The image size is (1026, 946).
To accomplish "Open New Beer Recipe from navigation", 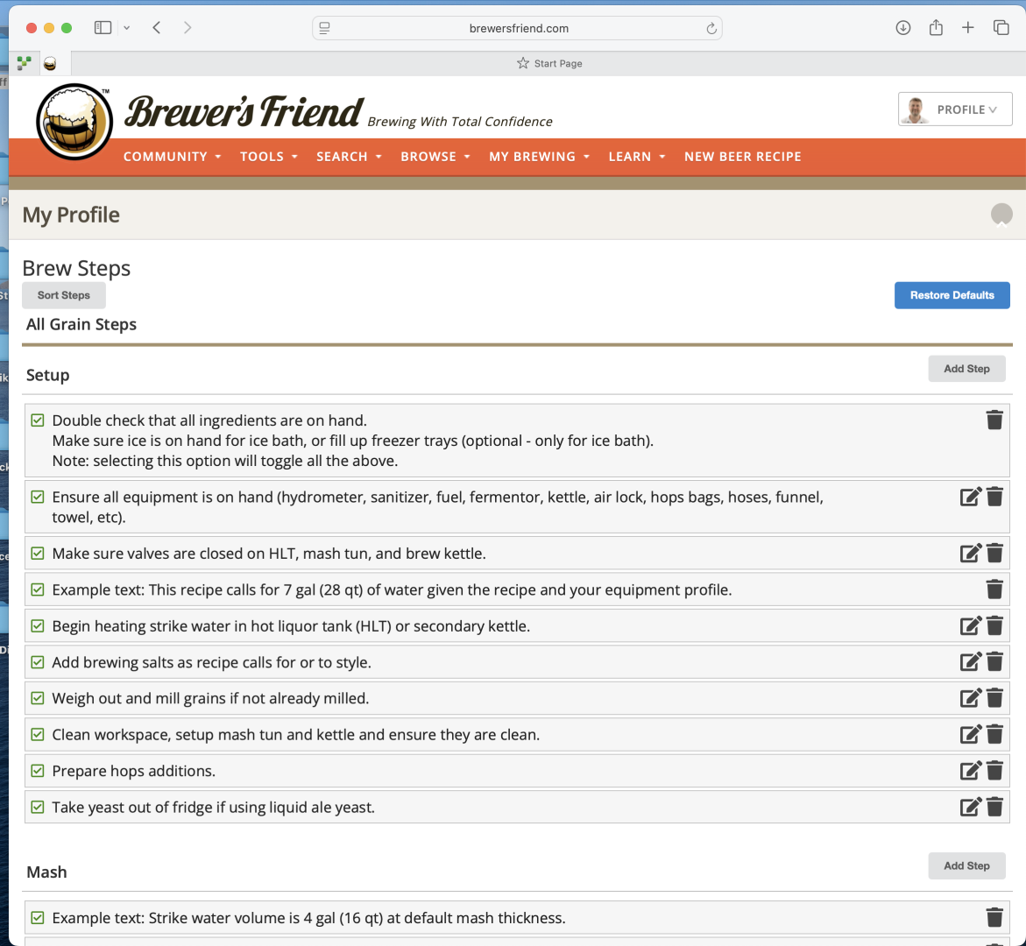I will click(x=742, y=157).
